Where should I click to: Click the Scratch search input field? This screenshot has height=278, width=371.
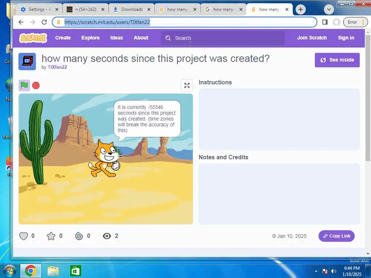click(x=223, y=38)
